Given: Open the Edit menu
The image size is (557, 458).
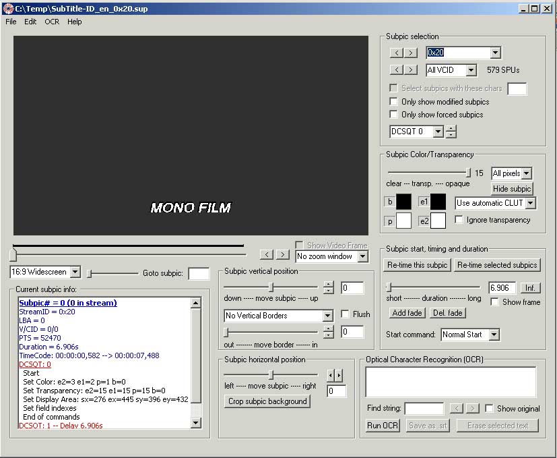Looking at the screenshot, I should click(x=30, y=22).
